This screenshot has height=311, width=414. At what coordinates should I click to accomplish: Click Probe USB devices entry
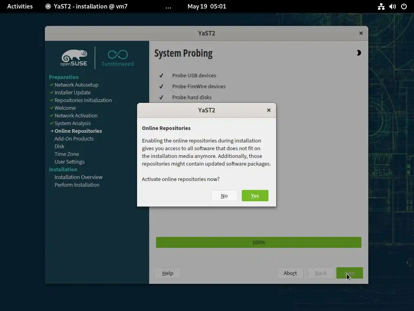(x=194, y=75)
